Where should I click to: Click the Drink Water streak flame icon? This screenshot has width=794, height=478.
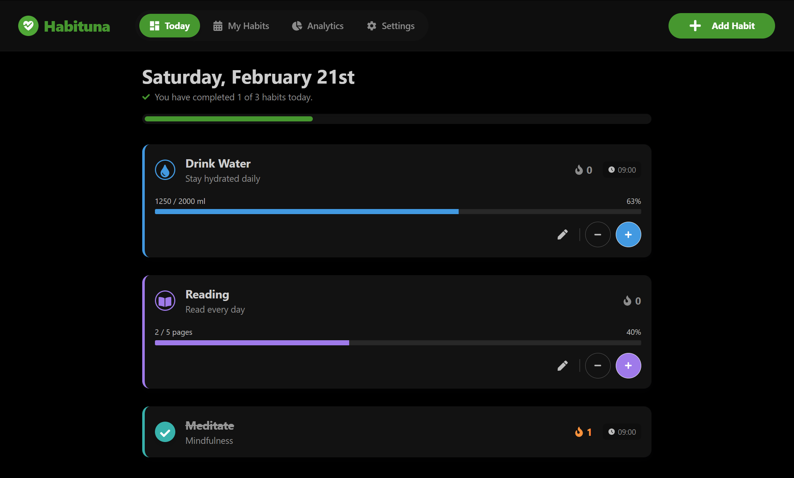click(579, 170)
